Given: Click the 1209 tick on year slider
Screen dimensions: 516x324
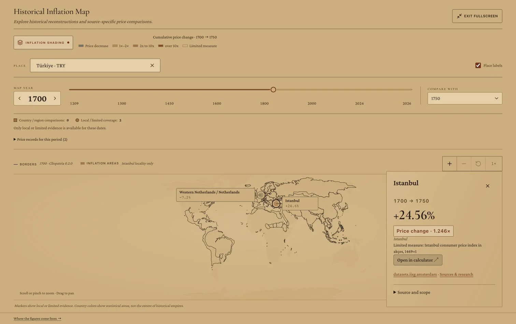Looking at the screenshot, I should 74,103.
